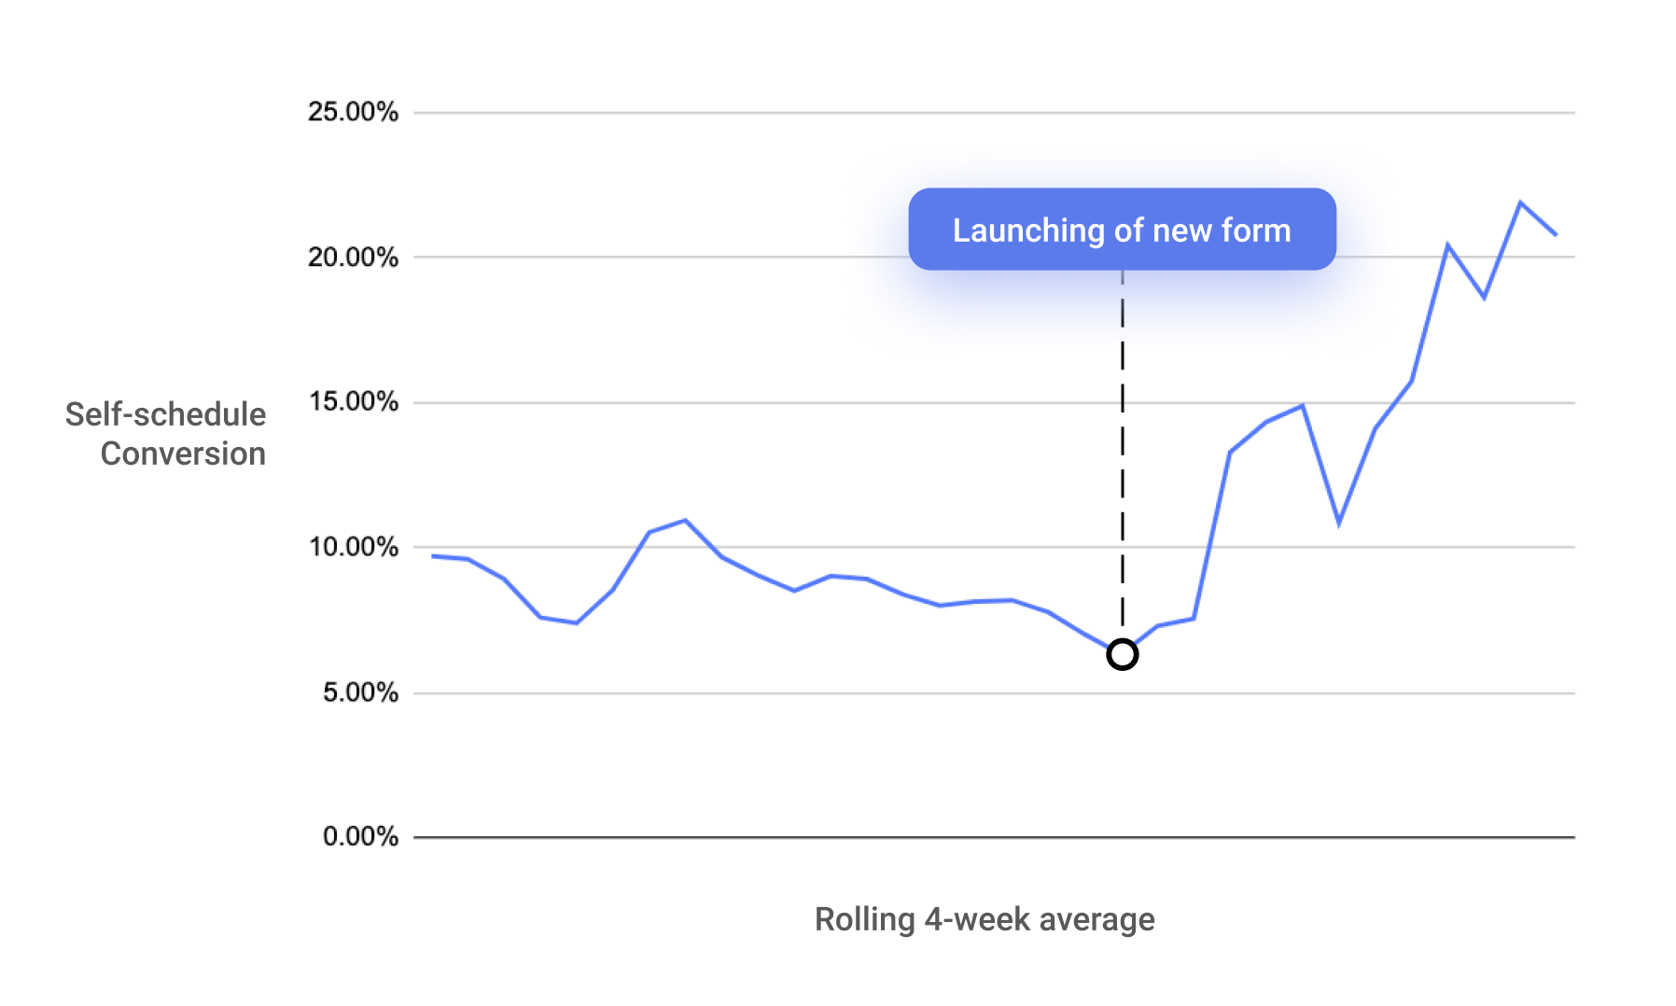Click the "Launching of new form" callout

1122,230
